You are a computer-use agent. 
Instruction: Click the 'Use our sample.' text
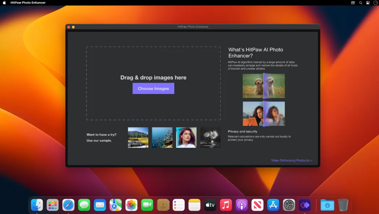coord(99,140)
